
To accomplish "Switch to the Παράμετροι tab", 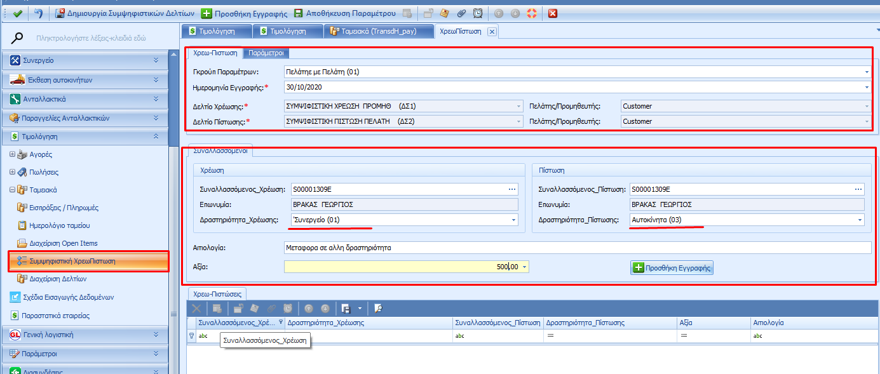I will [x=266, y=53].
